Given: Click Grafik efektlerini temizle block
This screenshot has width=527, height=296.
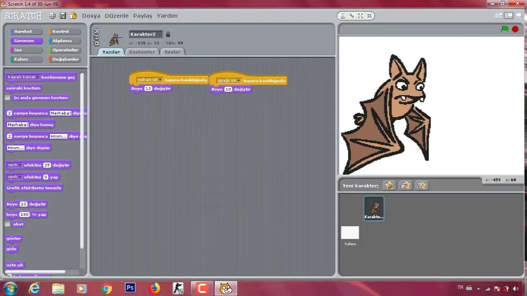Looking at the screenshot, I should 34,188.
